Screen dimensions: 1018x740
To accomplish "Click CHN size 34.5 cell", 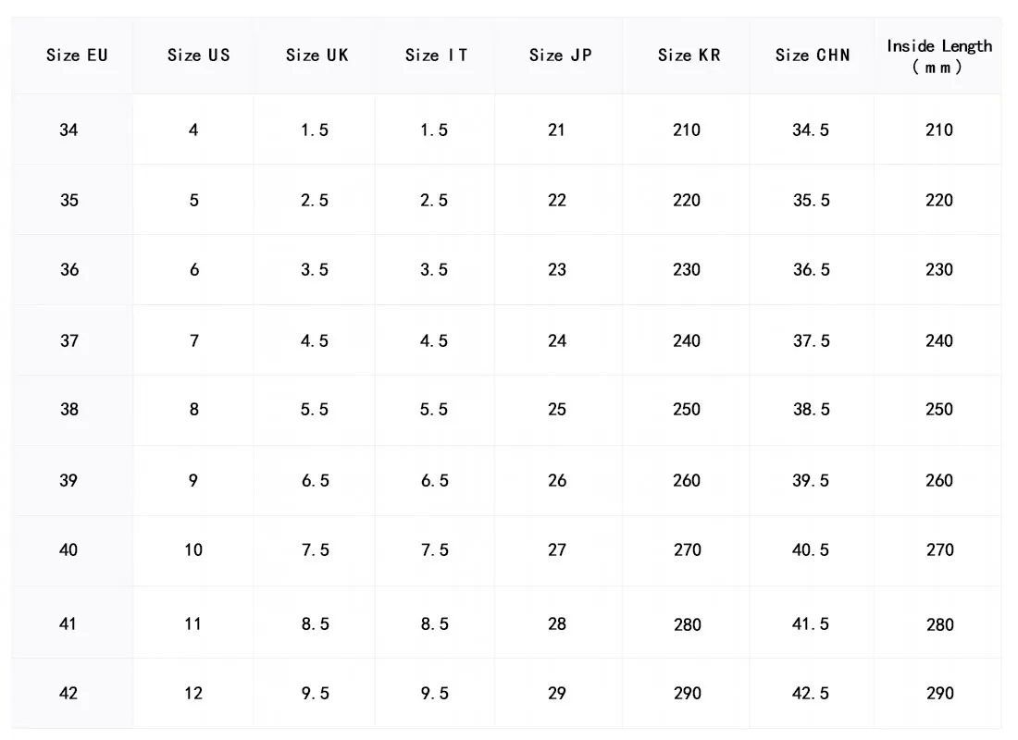I will (811, 130).
